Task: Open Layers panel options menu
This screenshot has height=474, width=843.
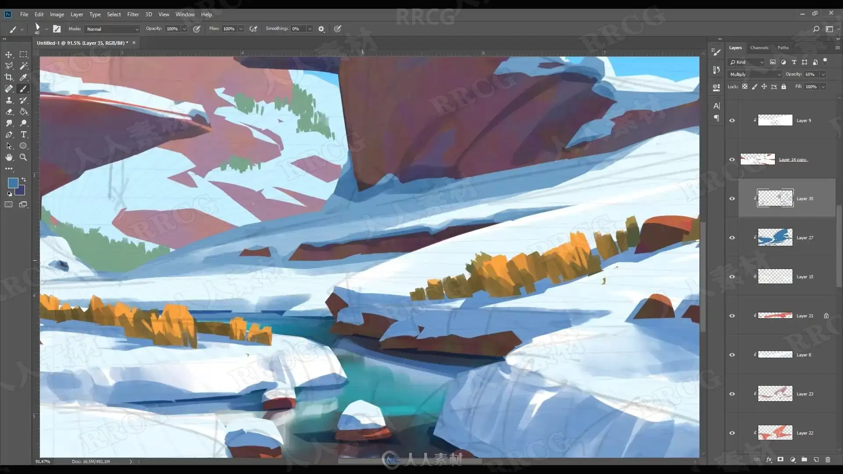Action: click(x=837, y=48)
